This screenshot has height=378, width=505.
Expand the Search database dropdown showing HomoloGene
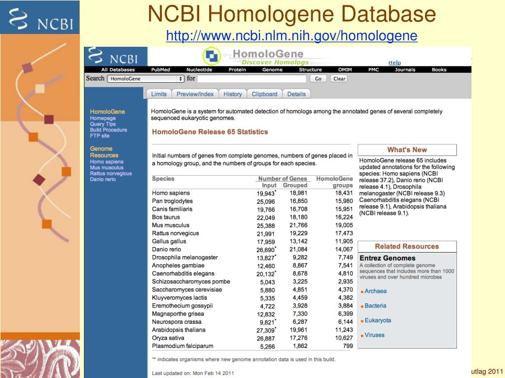[x=145, y=79]
